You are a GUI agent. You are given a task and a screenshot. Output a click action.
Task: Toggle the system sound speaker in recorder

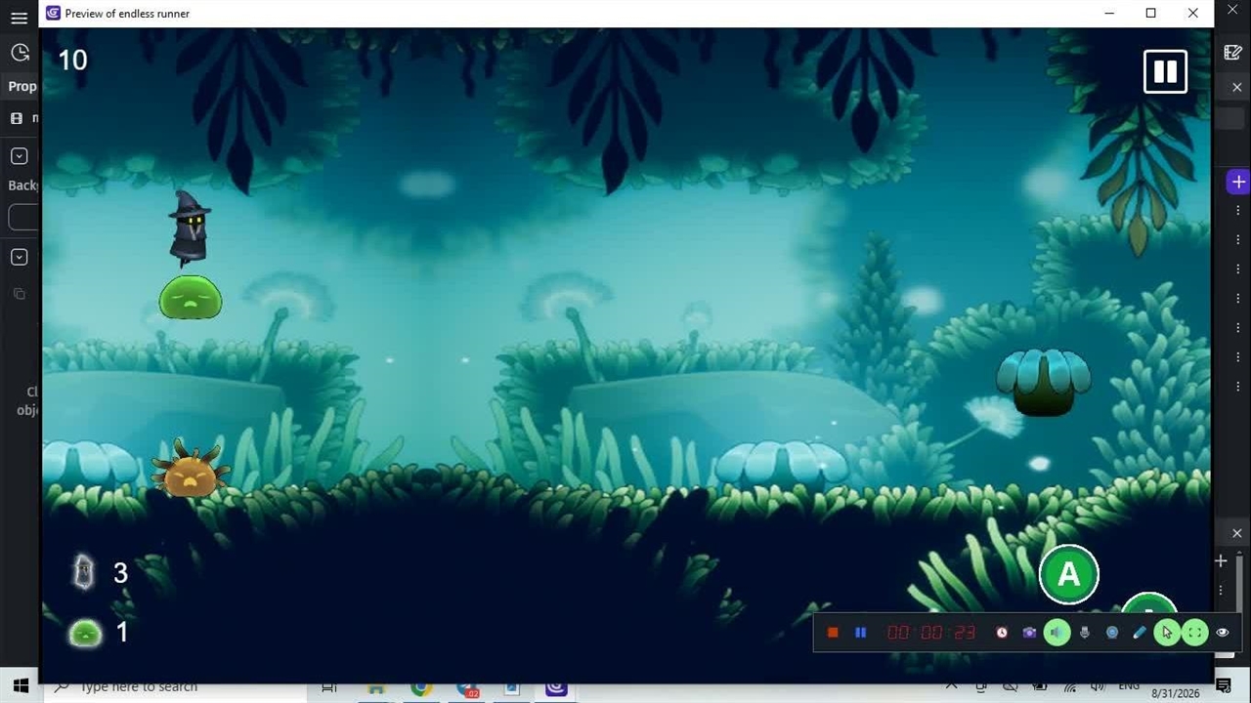point(1057,633)
